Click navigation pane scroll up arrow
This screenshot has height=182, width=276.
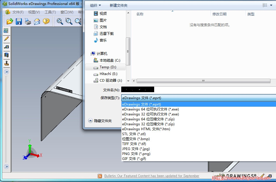click(128, 13)
